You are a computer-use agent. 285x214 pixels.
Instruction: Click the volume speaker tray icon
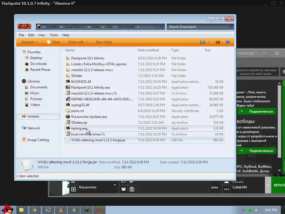pyautogui.click(x=257, y=210)
